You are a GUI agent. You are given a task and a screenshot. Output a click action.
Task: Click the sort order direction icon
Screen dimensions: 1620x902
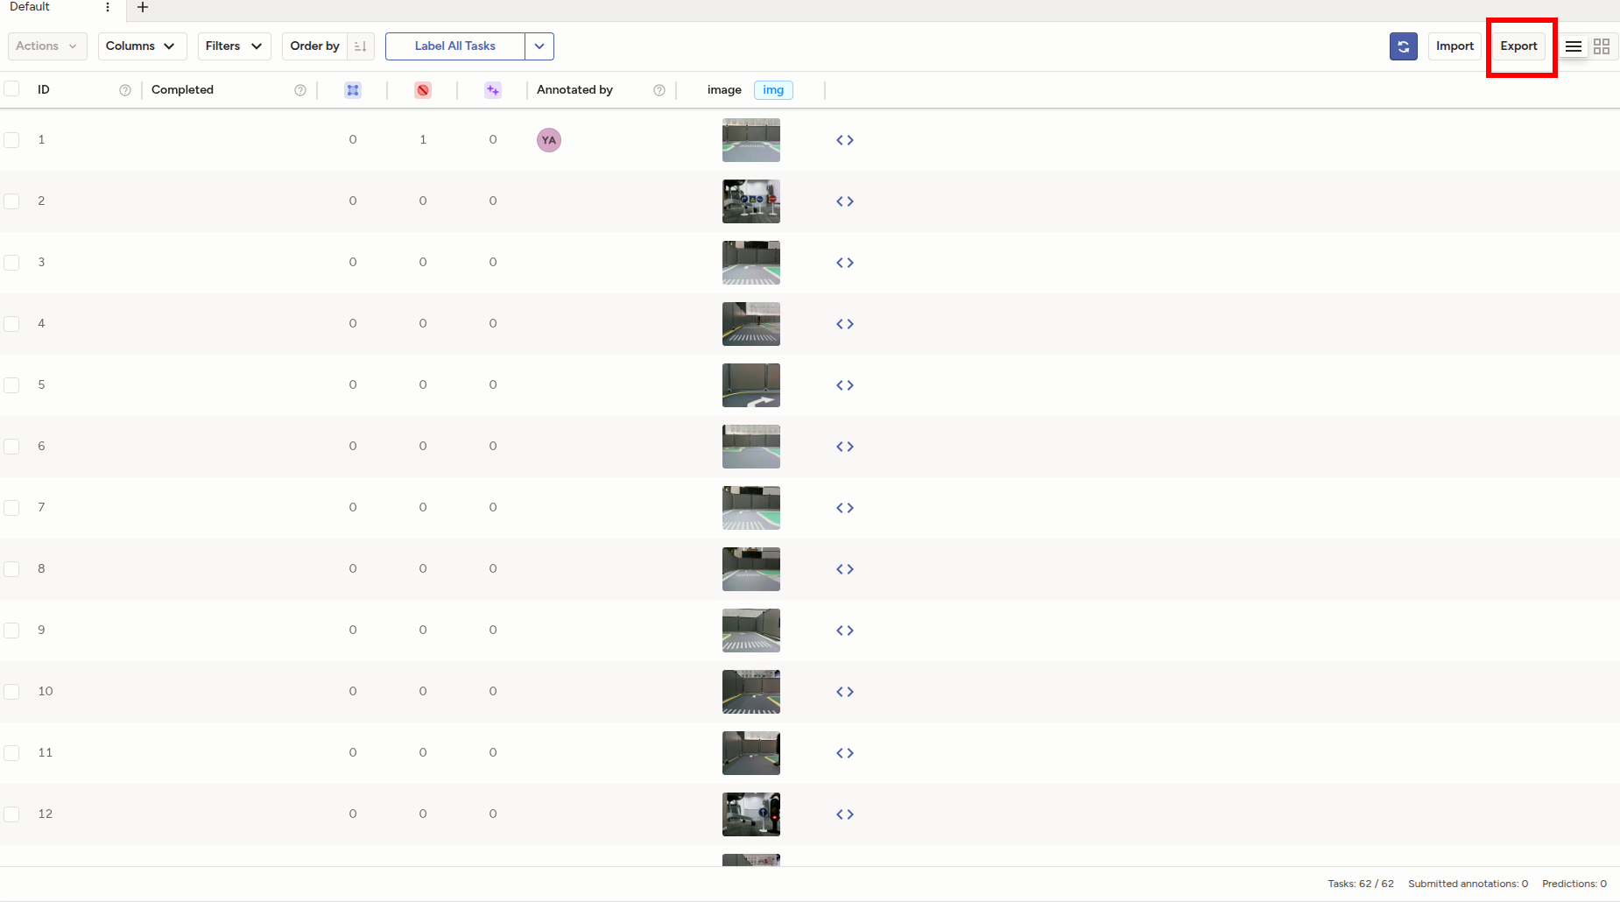(x=360, y=46)
